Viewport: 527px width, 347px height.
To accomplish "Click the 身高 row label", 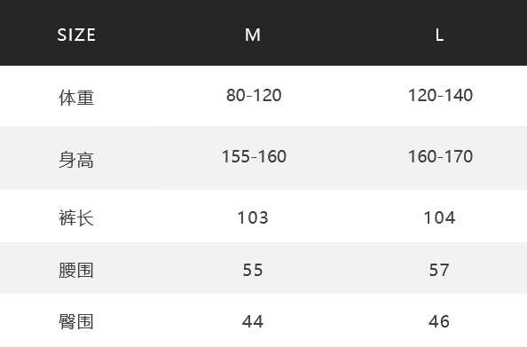I will tap(76, 160).
